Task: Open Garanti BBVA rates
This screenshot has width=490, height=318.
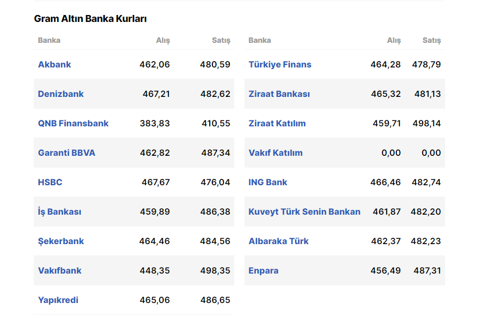Action: click(66, 153)
